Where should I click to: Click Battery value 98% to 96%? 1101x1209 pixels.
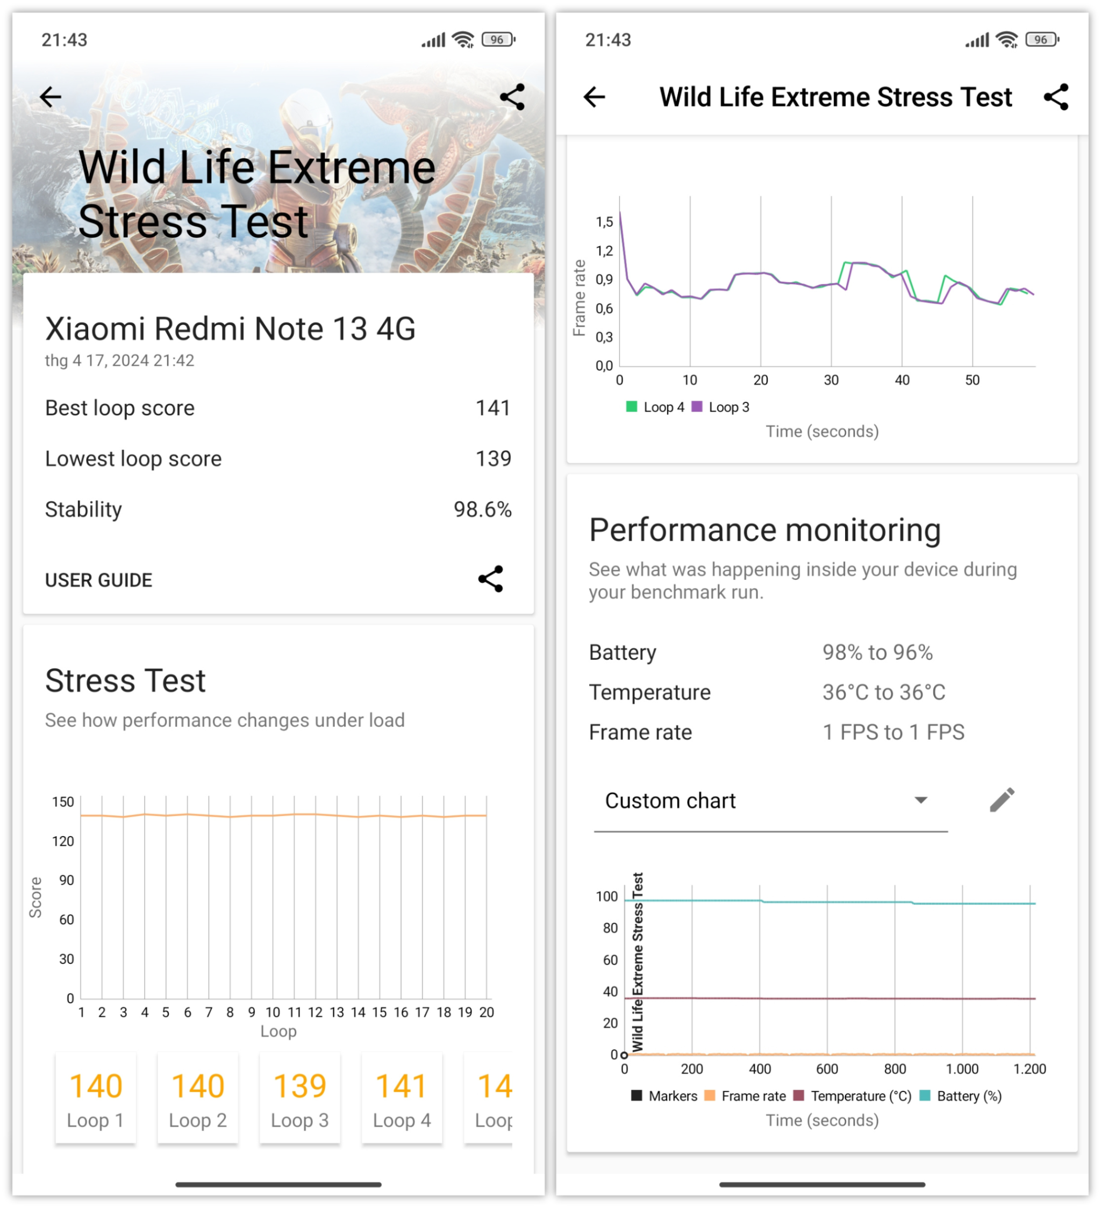pos(877,652)
